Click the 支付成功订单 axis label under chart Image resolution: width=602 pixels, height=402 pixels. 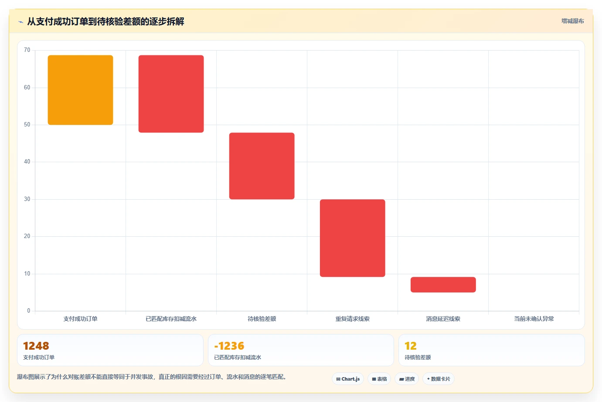81,319
